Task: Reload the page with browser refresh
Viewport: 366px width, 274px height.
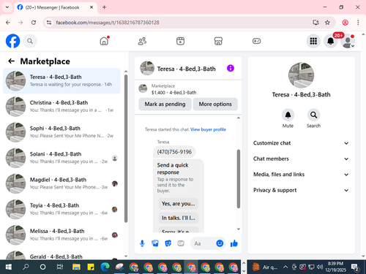Action: click(x=34, y=23)
